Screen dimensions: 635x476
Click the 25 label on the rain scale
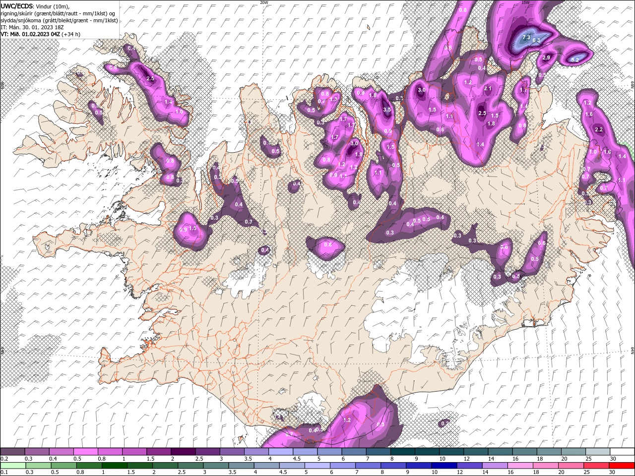[588, 472]
